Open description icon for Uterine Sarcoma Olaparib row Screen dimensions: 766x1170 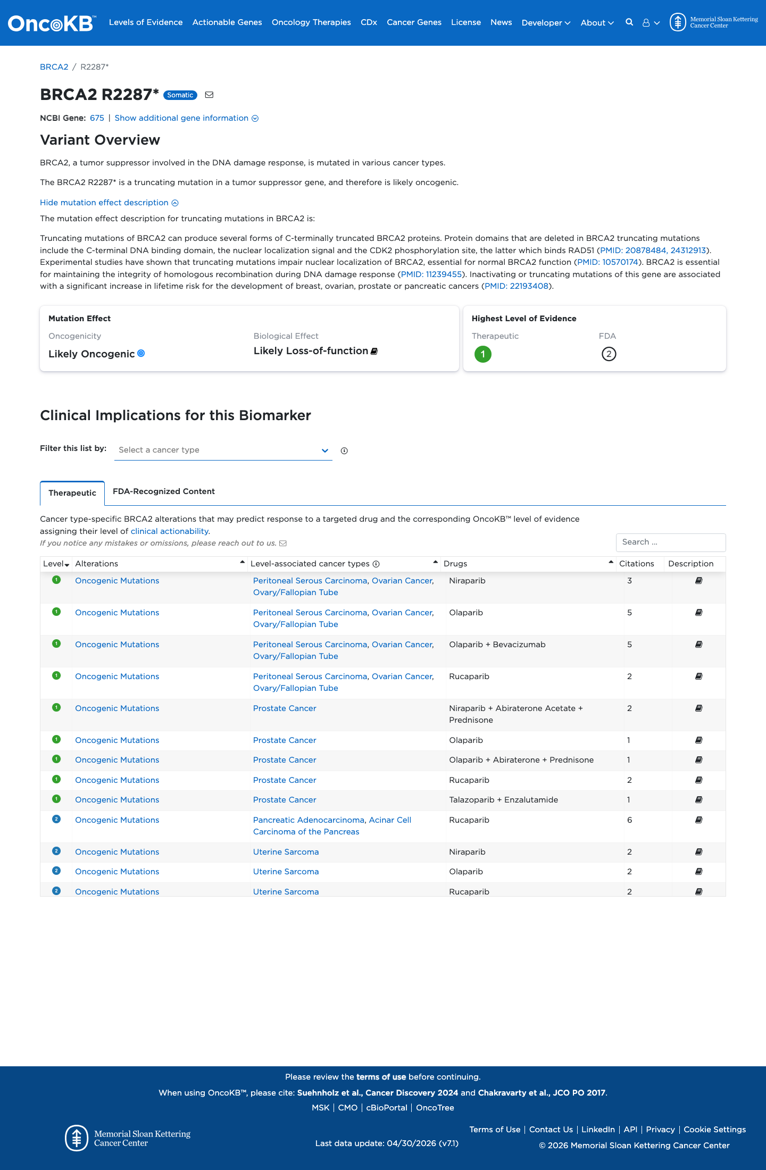tap(699, 872)
